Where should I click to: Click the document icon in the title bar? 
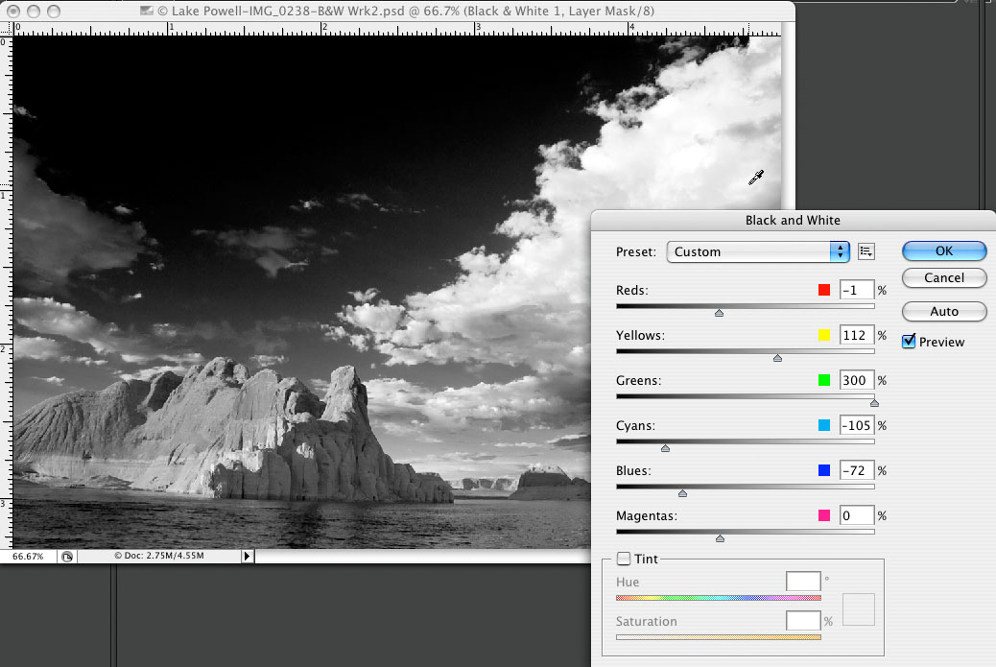click(146, 11)
